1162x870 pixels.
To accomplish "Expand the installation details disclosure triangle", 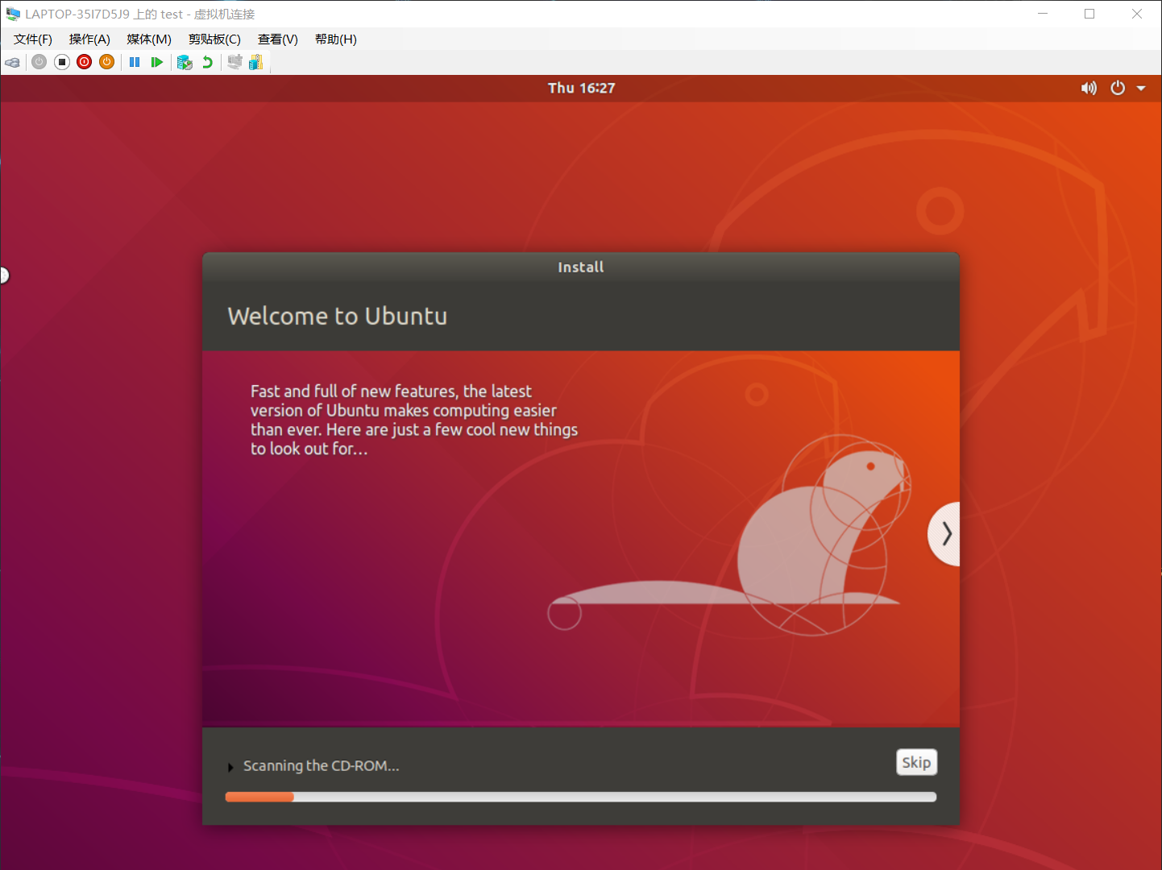I will point(230,767).
